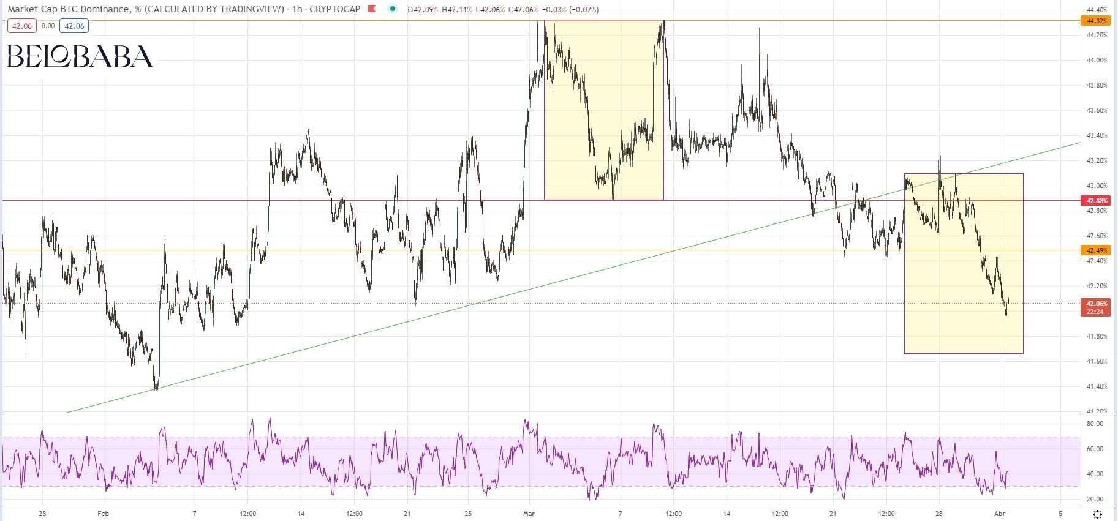Image resolution: width=1118 pixels, height=521 pixels.
Task: Click the 43.80% price axis label
Action: [x=1097, y=85]
